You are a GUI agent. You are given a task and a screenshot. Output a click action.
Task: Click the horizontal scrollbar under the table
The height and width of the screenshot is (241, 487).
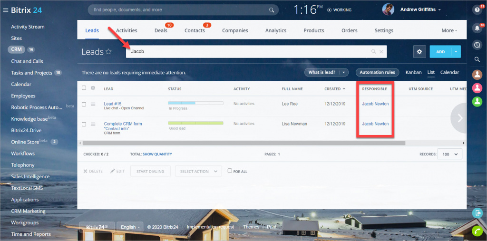pos(244,143)
